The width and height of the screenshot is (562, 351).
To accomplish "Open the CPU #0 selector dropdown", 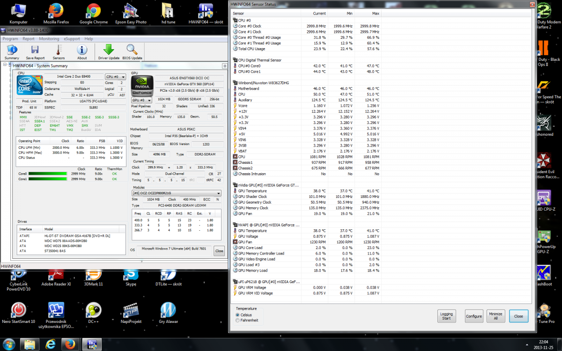I will coord(115,76).
